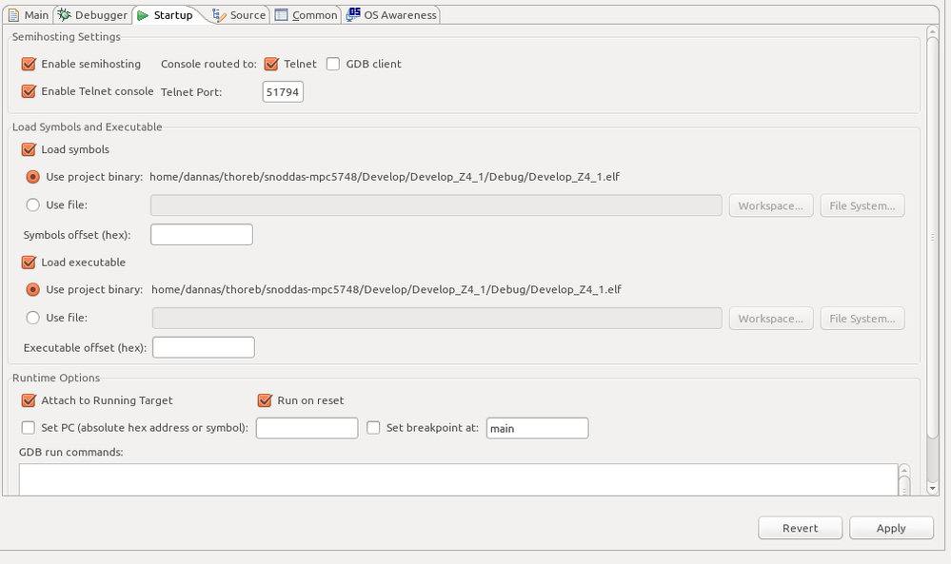The height and width of the screenshot is (564, 951).
Task: Switch to the Main tab
Action: click(x=29, y=15)
